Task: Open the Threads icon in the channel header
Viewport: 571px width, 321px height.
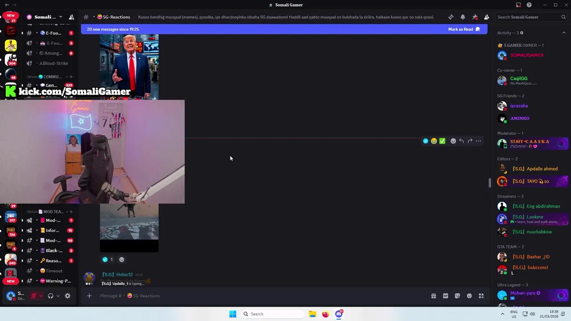Action: click(451, 17)
